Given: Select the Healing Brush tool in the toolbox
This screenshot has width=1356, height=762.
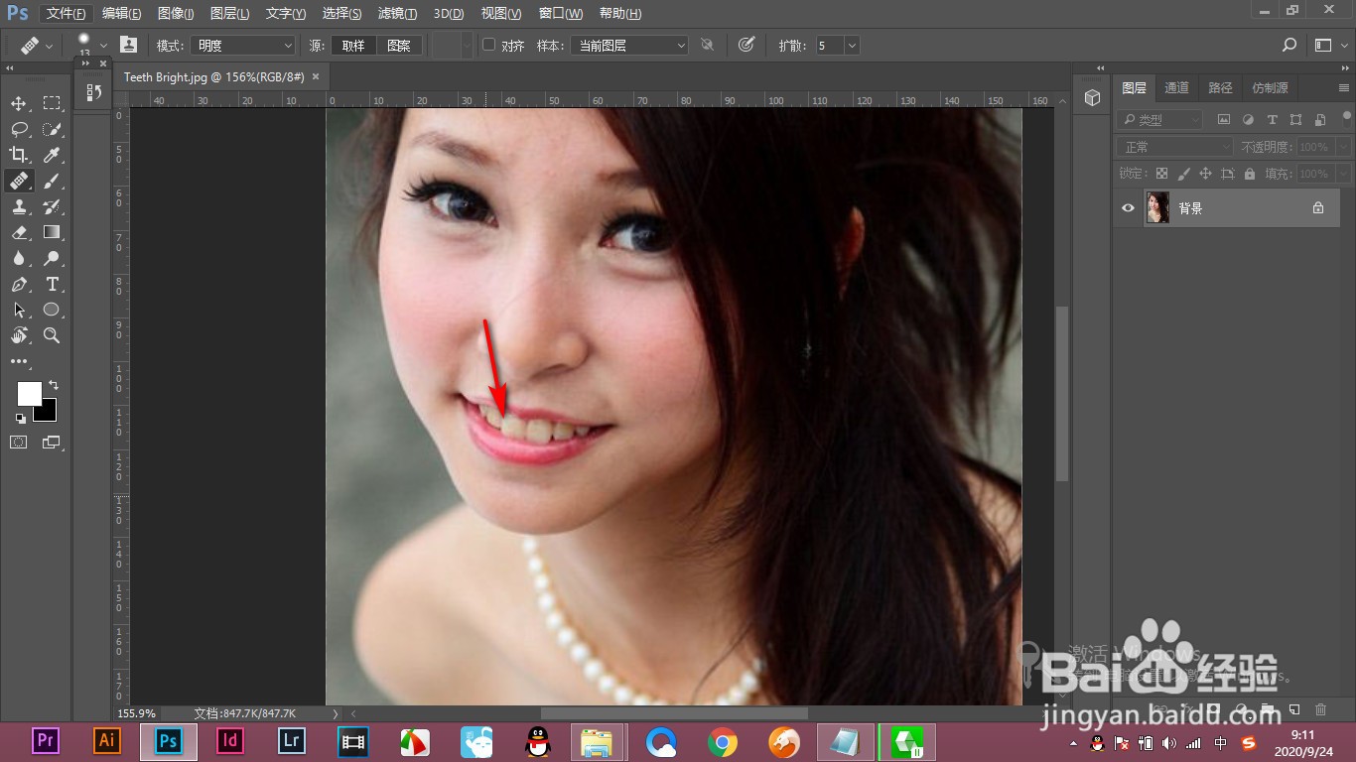Looking at the screenshot, I should [19, 181].
